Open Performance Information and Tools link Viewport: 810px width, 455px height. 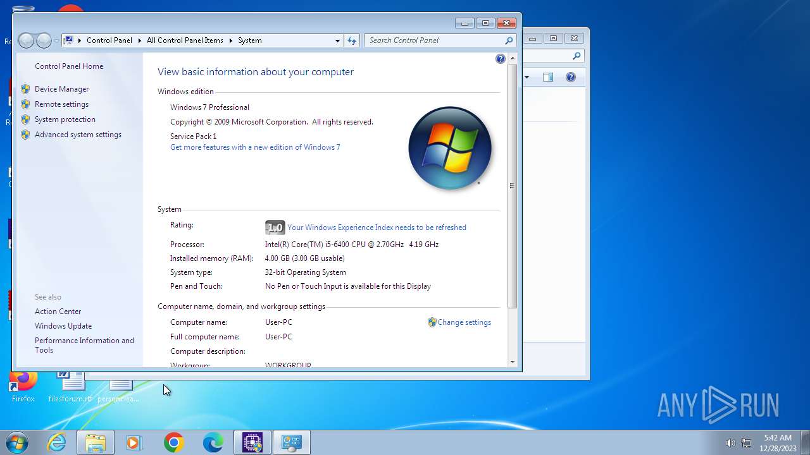click(85, 345)
